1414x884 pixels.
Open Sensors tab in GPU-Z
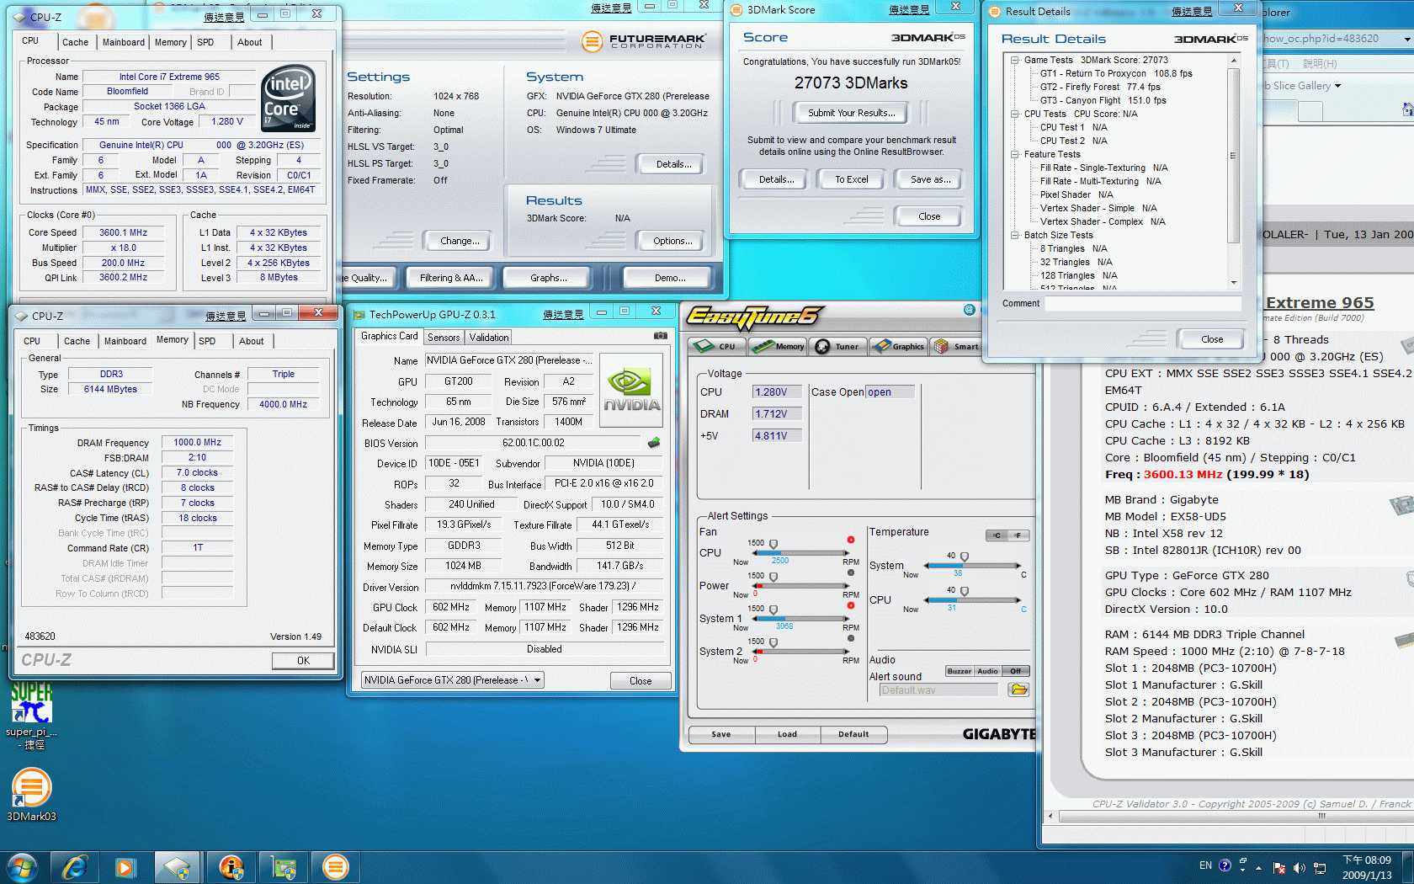(444, 338)
